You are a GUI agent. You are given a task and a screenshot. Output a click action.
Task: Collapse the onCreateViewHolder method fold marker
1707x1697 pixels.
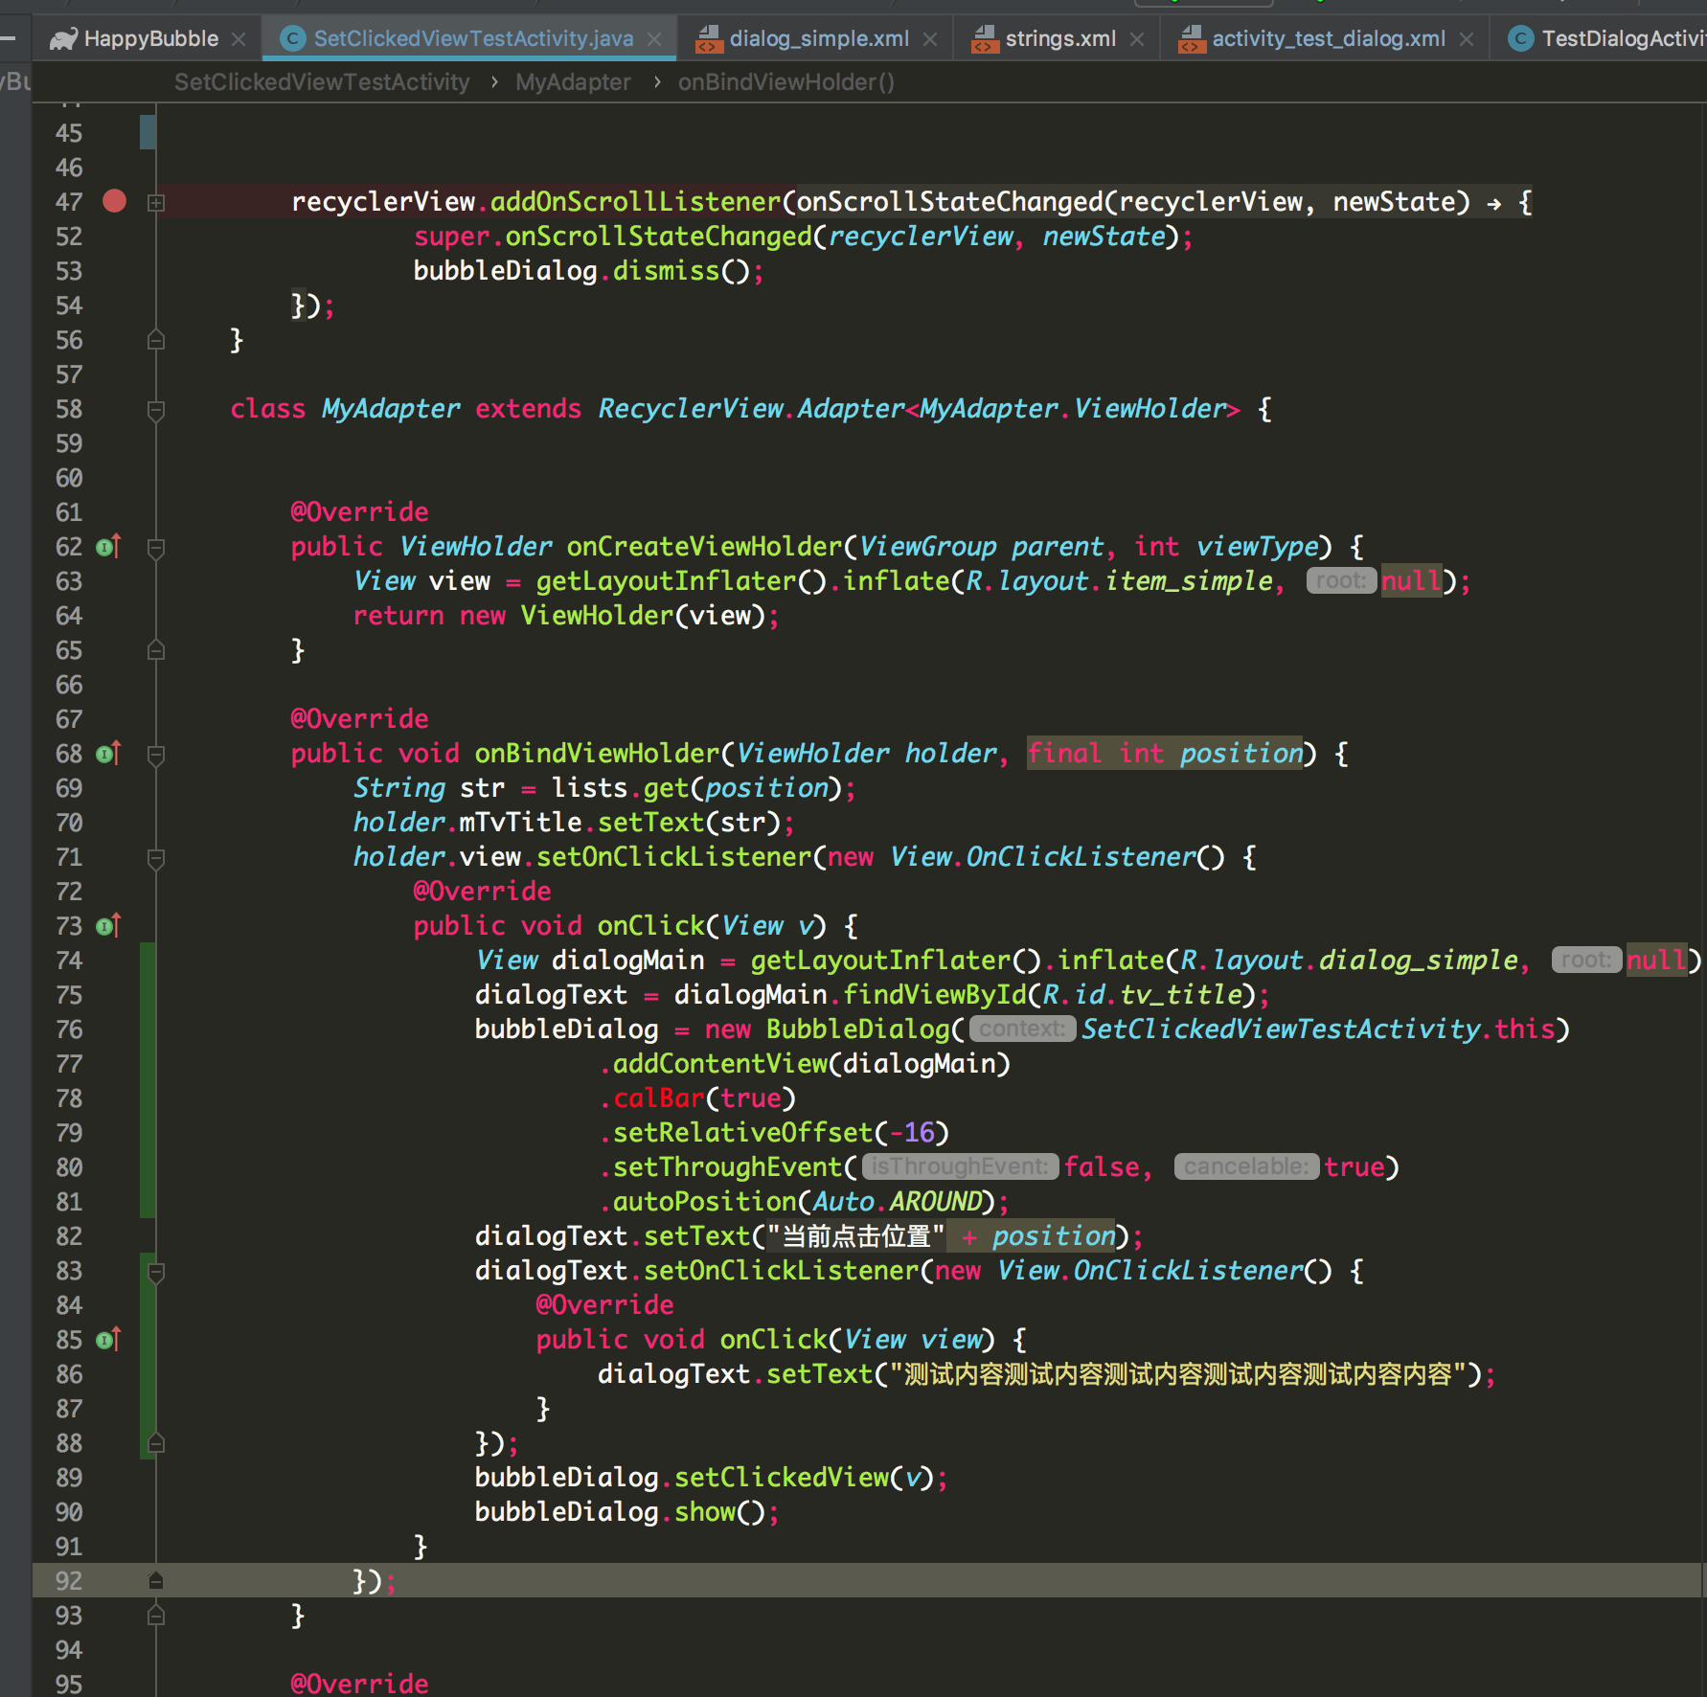pos(155,548)
